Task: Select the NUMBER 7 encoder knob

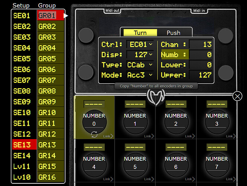Action: point(217,165)
